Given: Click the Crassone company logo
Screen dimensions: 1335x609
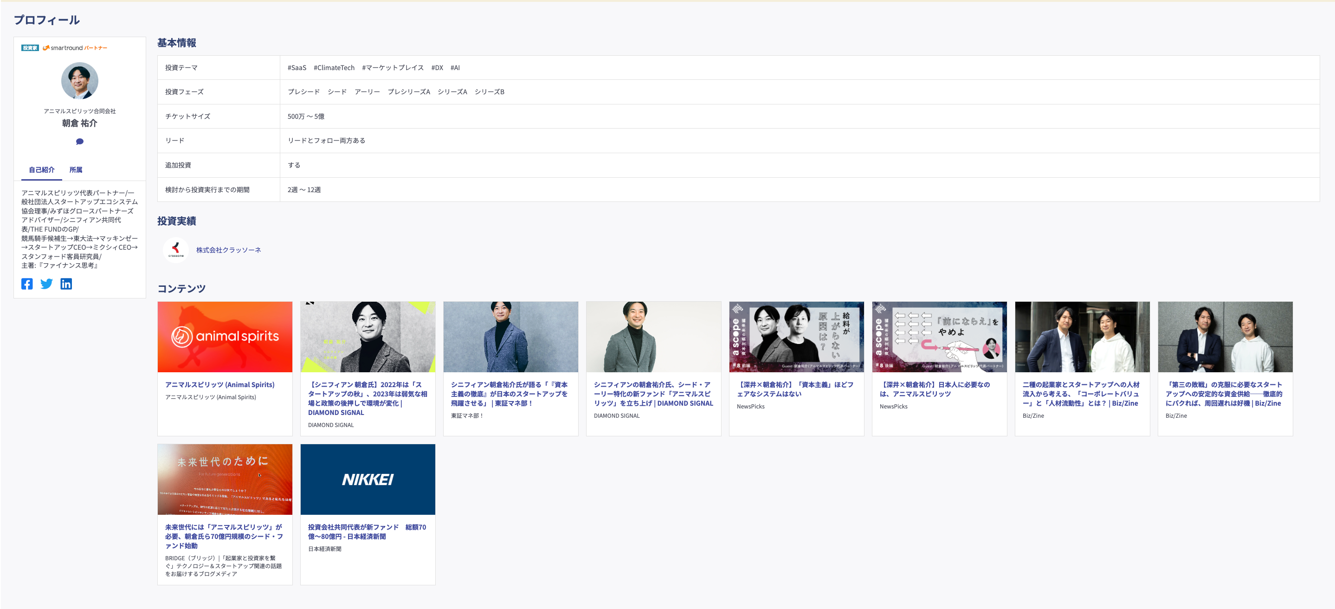Looking at the screenshot, I should point(176,250).
